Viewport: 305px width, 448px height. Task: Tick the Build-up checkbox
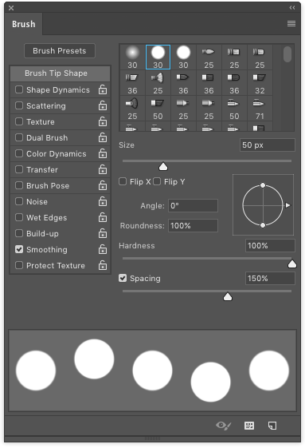pos(19,233)
